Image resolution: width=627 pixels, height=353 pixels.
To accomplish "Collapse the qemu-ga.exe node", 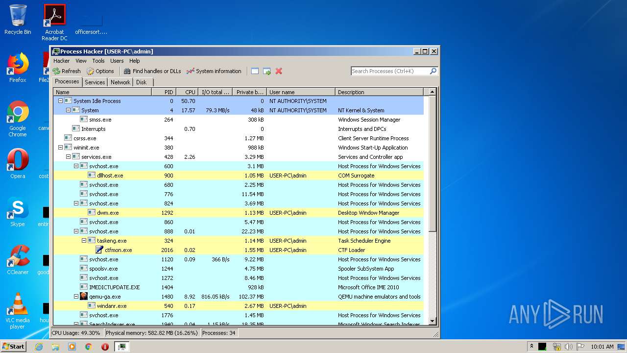I will tap(76, 297).
